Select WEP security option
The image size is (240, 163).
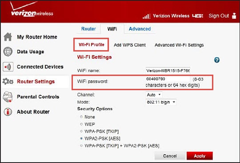(x=81, y=124)
